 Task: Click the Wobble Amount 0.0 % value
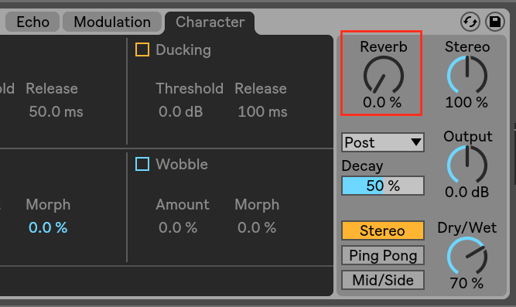click(178, 227)
